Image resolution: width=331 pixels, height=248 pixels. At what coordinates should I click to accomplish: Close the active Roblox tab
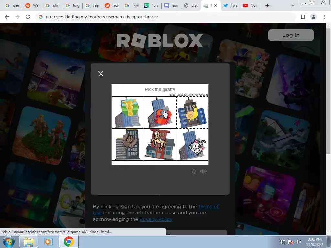click(x=216, y=5)
